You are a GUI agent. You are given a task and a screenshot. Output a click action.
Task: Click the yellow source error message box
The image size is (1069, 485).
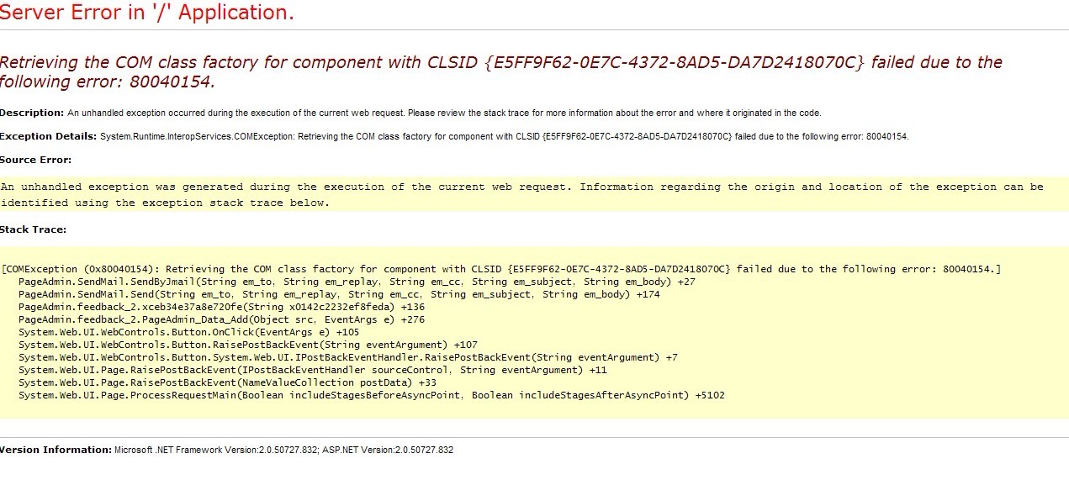tap(521, 194)
